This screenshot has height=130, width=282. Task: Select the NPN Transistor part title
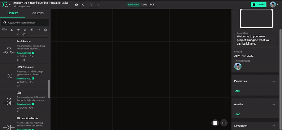pyautogui.click(x=25, y=67)
